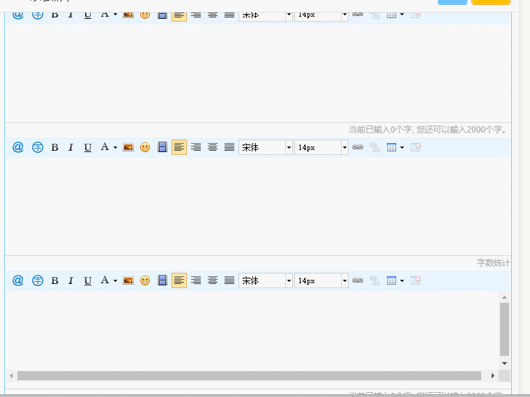Insert video in the bottom editor toolbar
Viewport: 530px width, 397px height.
pyautogui.click(x=162, y=280)
